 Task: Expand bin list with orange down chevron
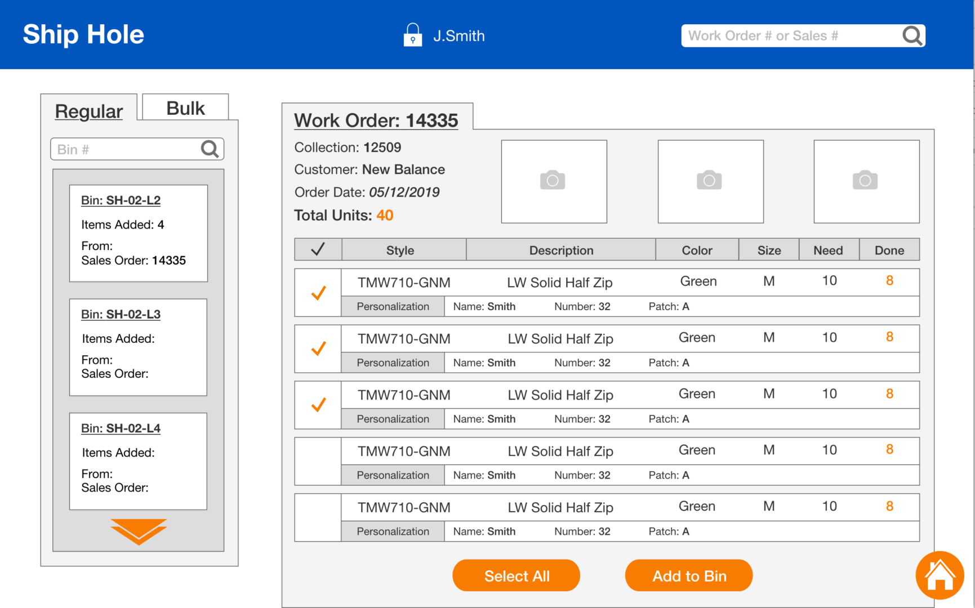click(139, 531)
